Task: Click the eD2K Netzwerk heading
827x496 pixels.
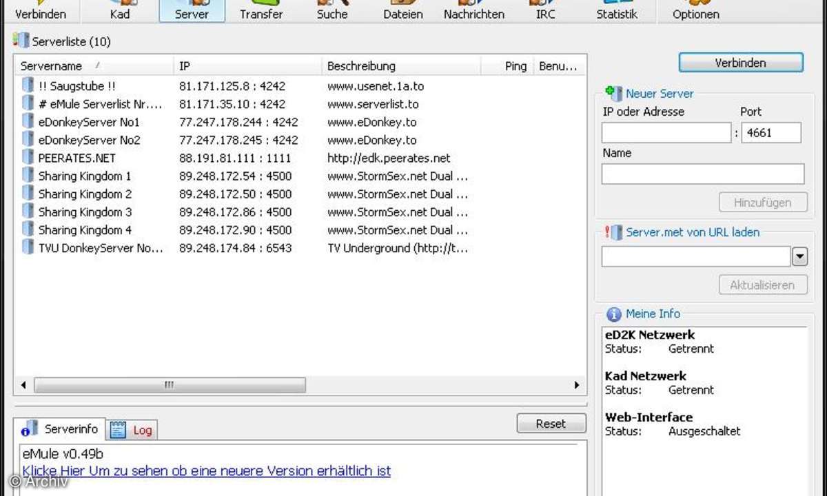Action: pyautogui.click(x=650, y=335)
